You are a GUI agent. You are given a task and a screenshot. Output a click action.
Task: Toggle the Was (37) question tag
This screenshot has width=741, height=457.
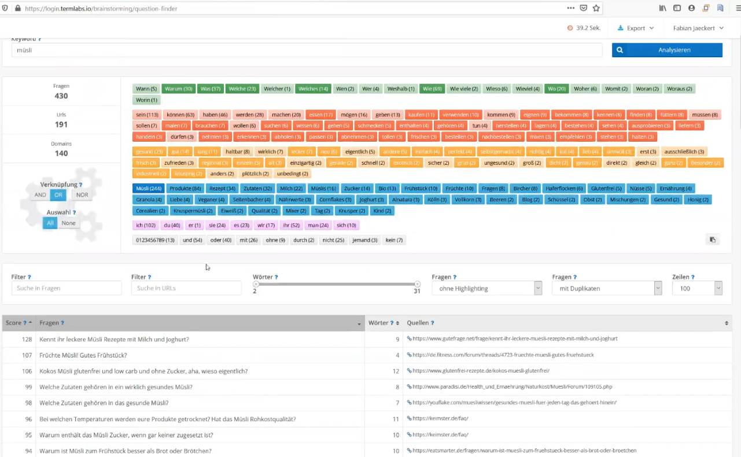210,89
